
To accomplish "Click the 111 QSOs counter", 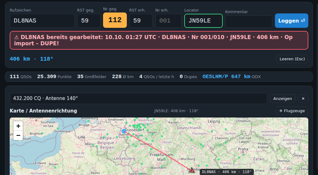I will pyautogui.click(x=21, y=77).
